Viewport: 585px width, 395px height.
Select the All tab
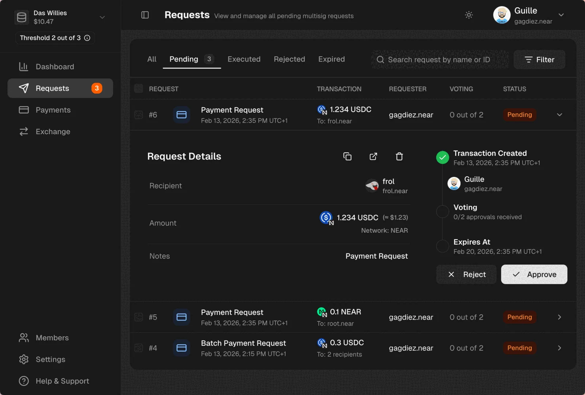(x=152, y=59)
